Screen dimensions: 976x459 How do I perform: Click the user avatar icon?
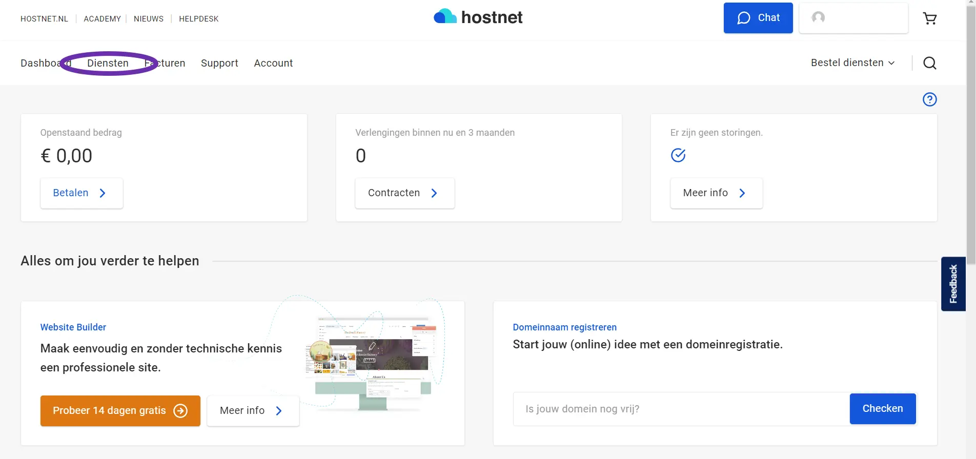(x=819, y=18)
